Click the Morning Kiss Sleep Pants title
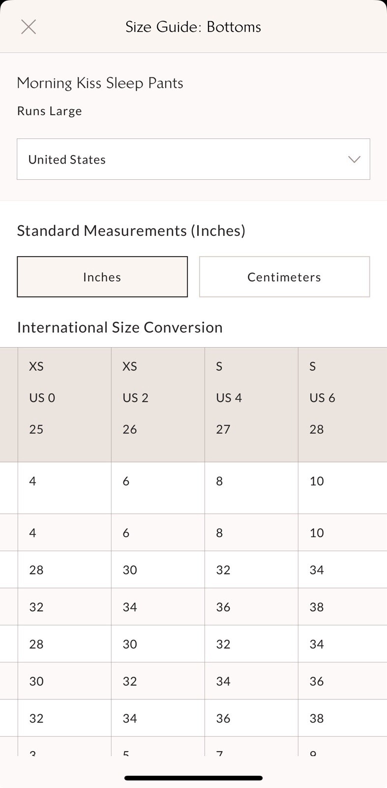The height and width of the screenshot is (788, 387). (x=100, y=83)
